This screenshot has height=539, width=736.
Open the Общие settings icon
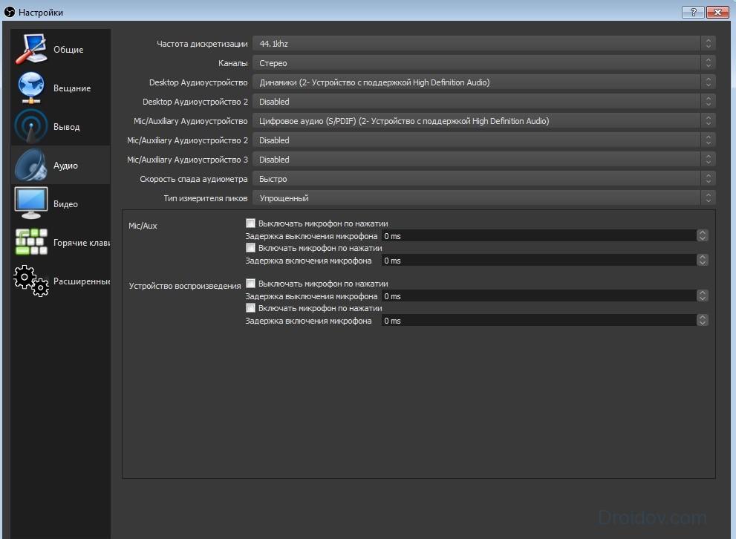click(31, 49)
